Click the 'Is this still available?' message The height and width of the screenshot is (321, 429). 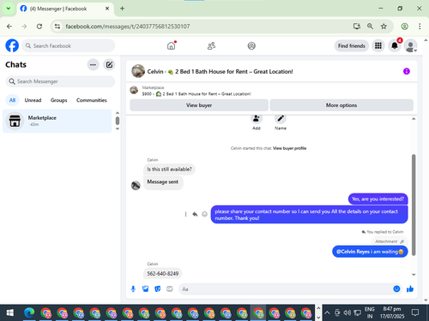point(169,169)
